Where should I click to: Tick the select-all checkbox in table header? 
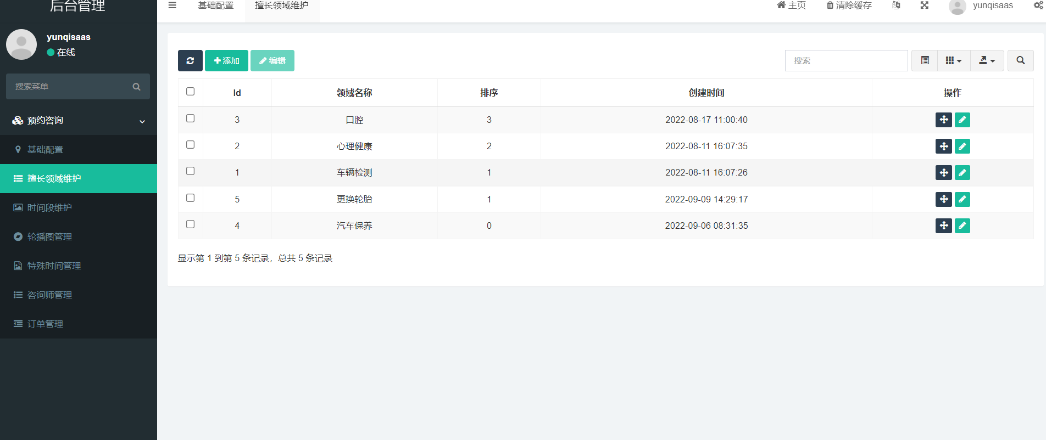click(x=190, y=92)
